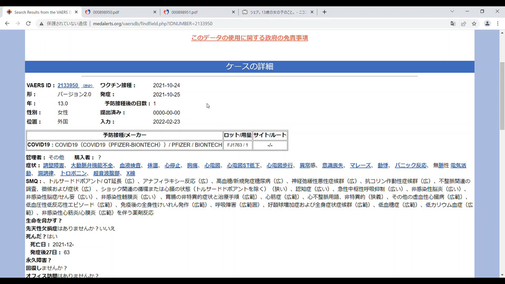Viewport: 505px width, 284px height.
Task: Click the browser back arrow
Action: point(7,24)
